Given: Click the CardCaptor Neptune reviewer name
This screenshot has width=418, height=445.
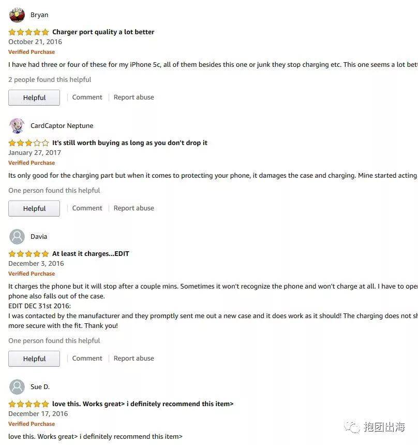Looking at the screenshot, I should pos(62,126).
